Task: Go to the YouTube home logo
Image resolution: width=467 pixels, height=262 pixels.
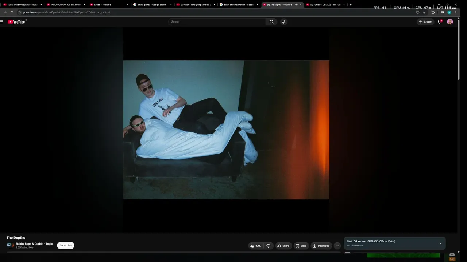Action: point(17,22)
